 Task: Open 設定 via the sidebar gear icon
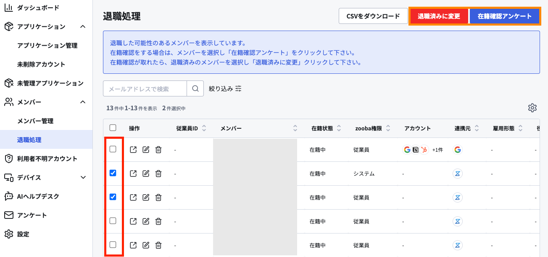8,234
